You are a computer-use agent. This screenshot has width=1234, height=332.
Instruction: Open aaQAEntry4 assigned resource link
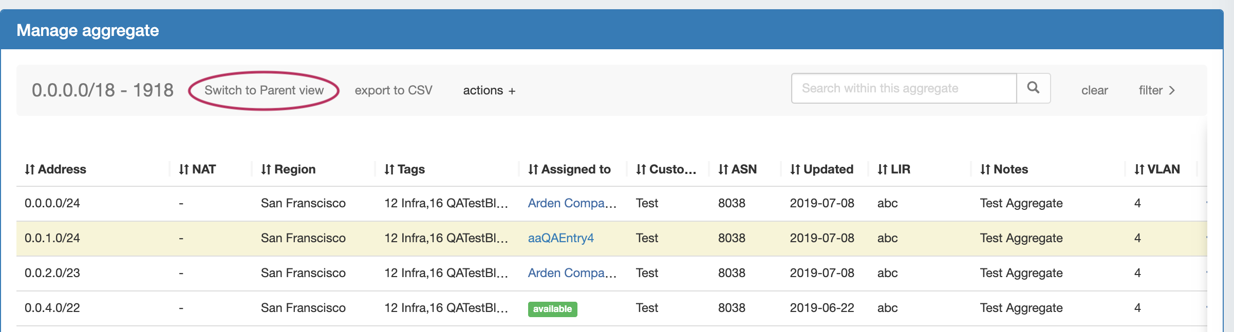pyautogui.click(x=560, y=238)
